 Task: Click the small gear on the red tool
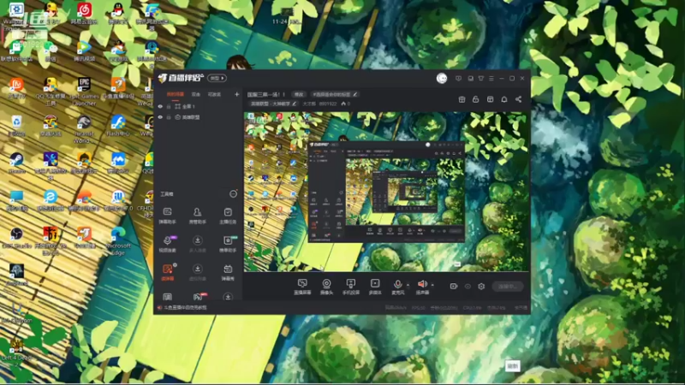[175, 265]
